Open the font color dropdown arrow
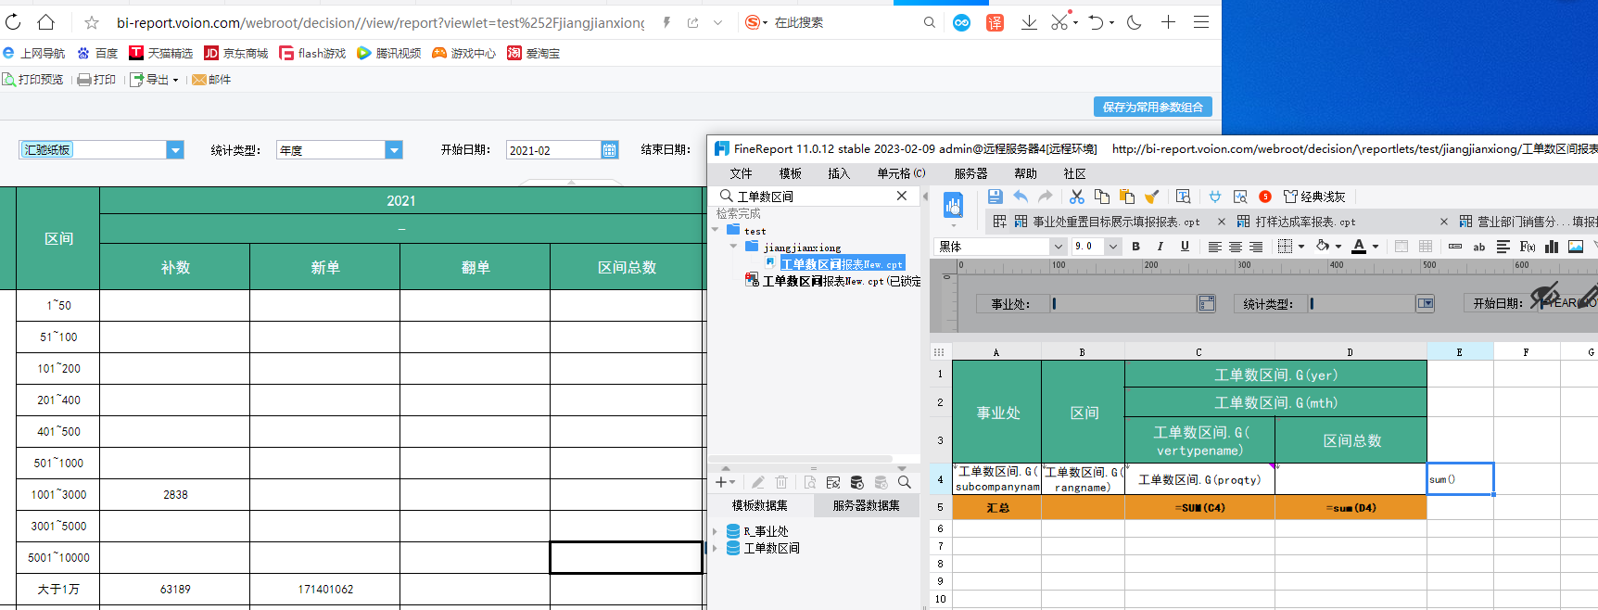Viewport: 1598px width, 610px height. pos(1375,247)
